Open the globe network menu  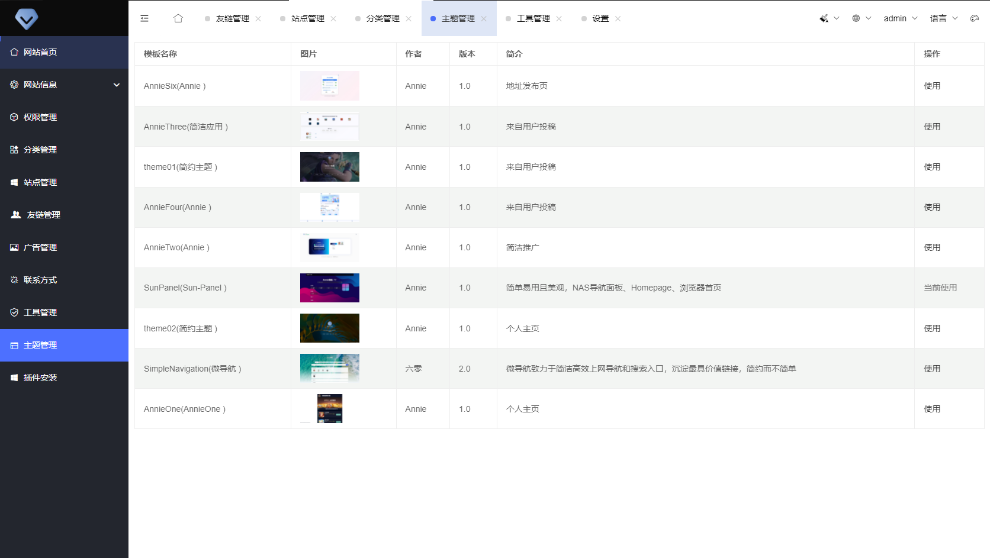856,18
